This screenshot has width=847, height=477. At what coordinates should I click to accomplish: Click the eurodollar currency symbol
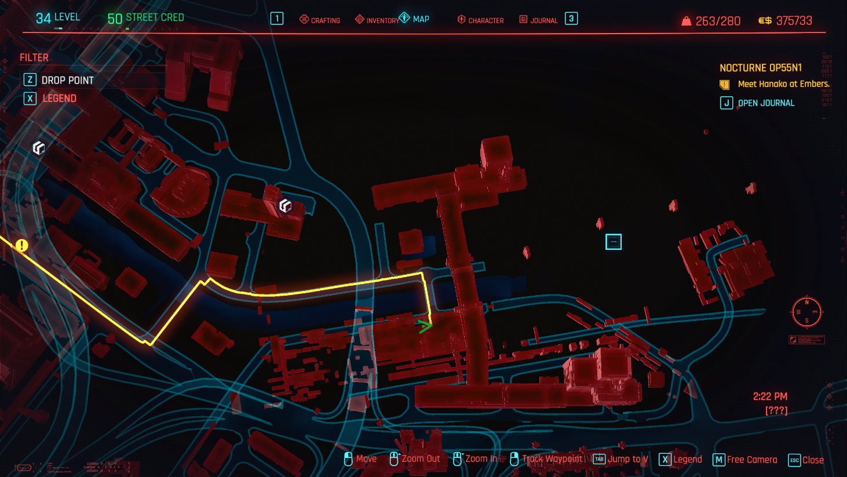[765, 21]
